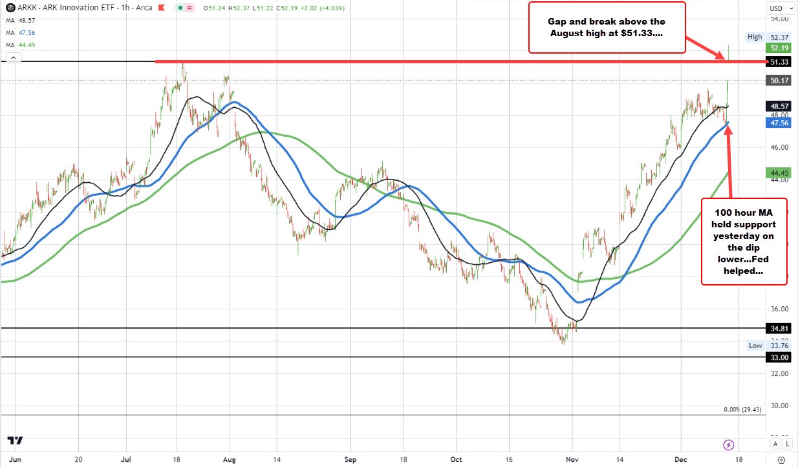Click the green 52.19 current price label

coord(779,48)
